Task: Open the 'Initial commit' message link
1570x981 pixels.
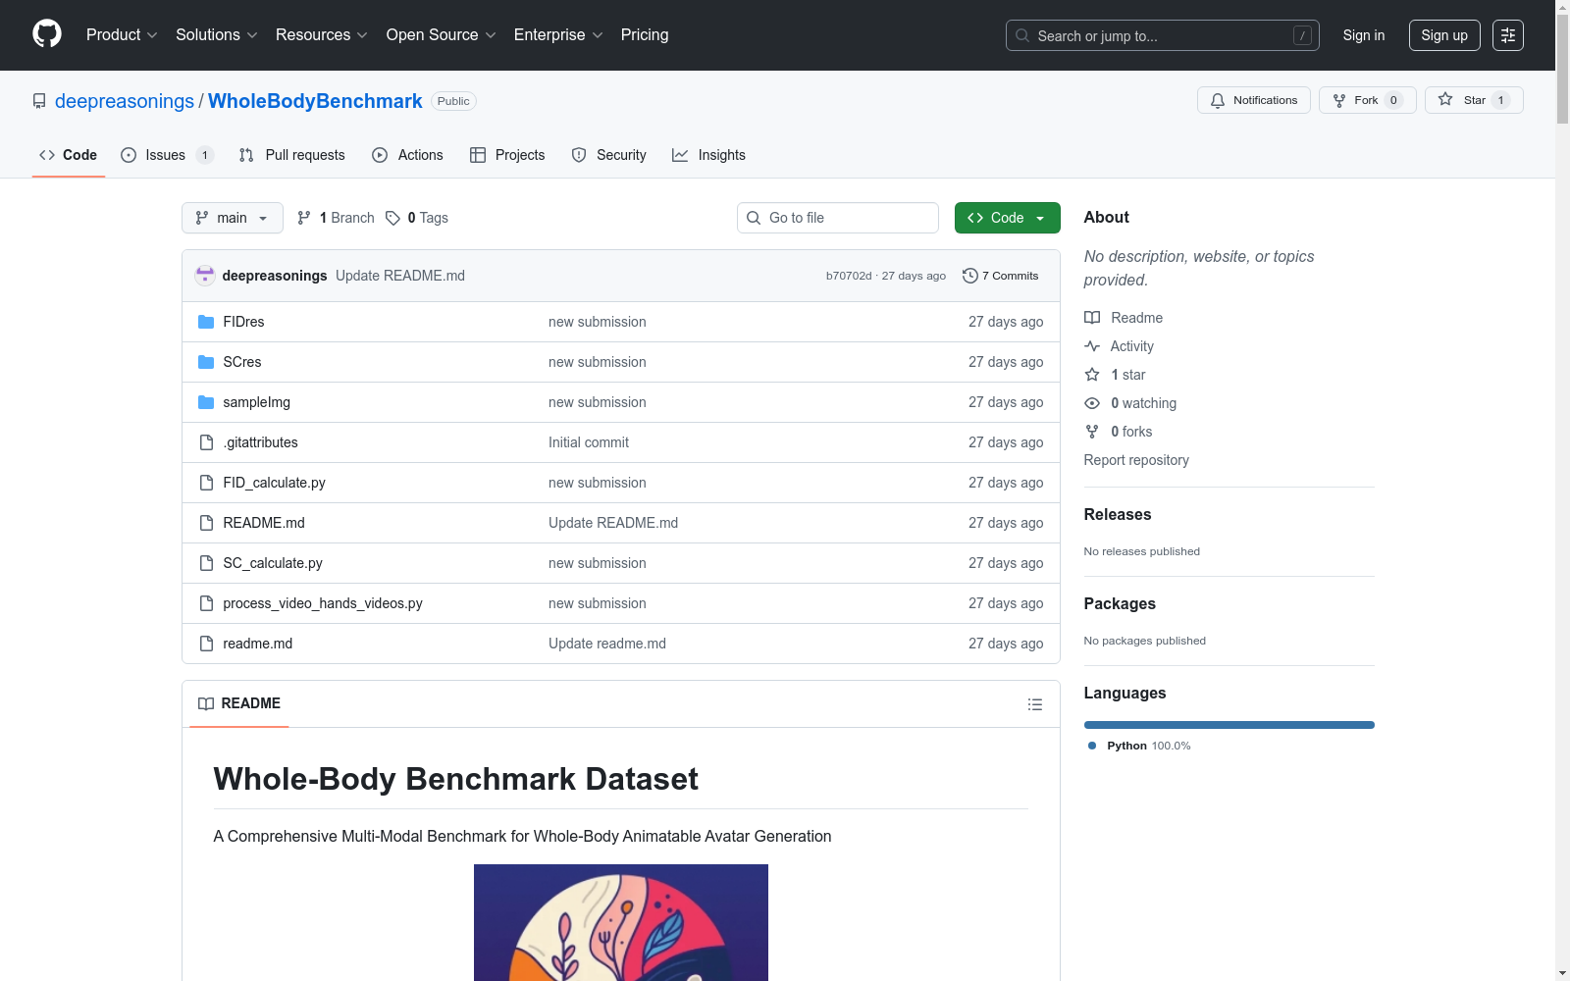Action: (589, 442)
